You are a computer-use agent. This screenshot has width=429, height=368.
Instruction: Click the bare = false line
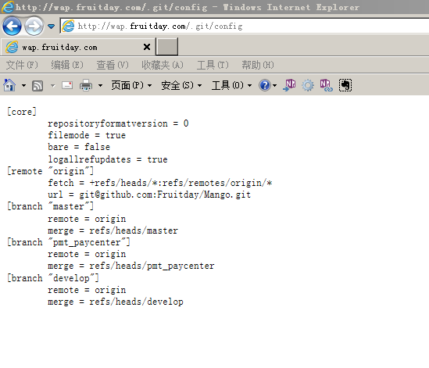[x=79, y=147]
